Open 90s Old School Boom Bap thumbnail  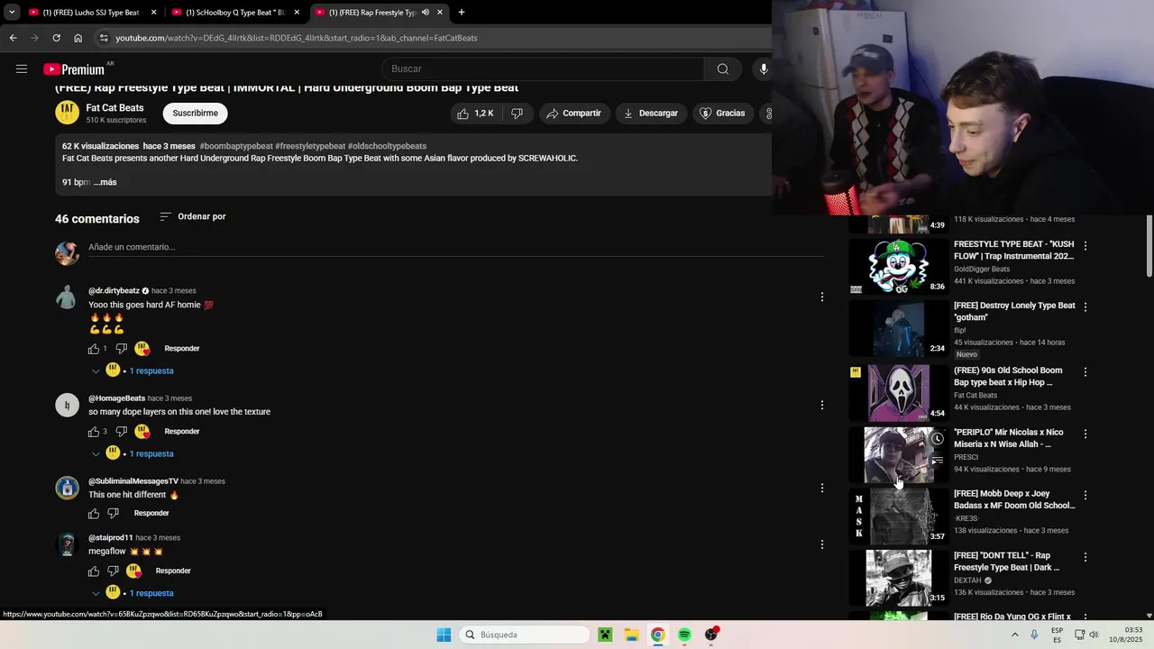[899, 393]
